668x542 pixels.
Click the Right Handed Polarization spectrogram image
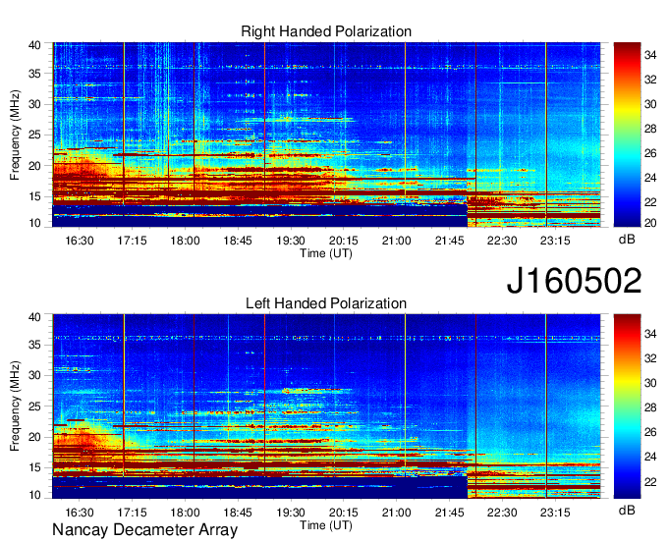click(x=326, y=135)
